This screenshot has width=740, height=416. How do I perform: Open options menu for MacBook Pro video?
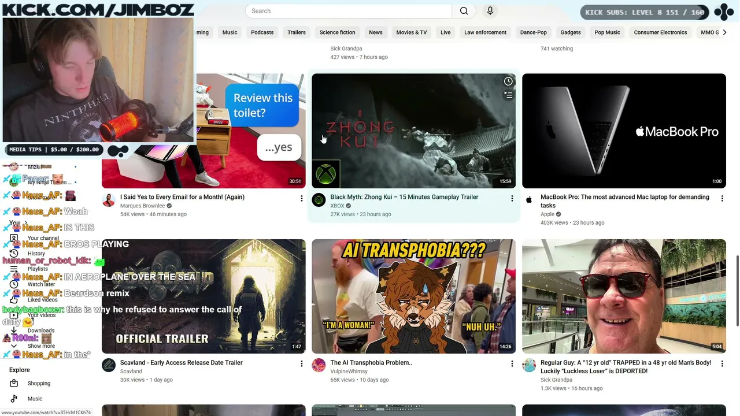pyautogui.click(x=722, y=199)
